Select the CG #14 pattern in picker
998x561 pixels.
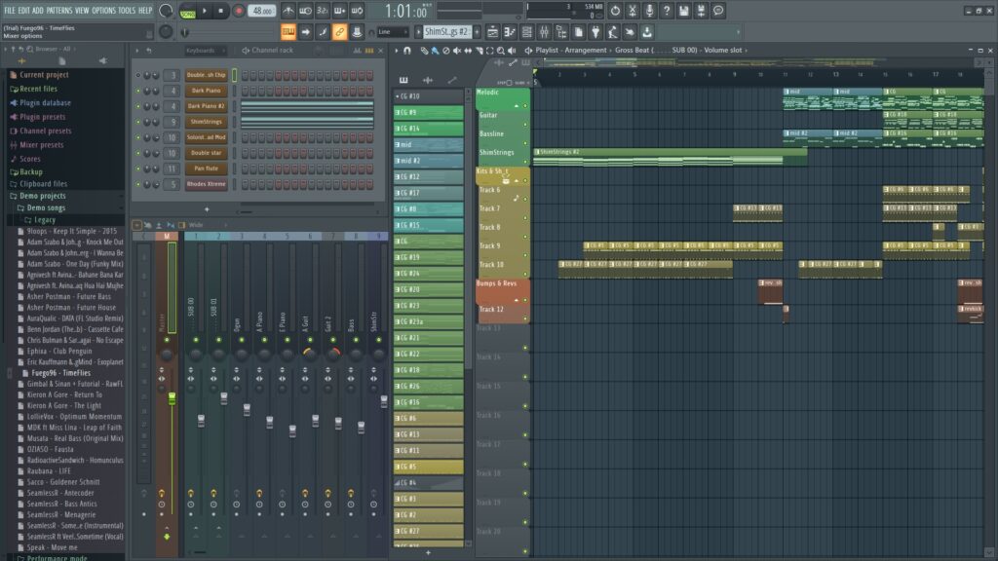coord(429,129)
